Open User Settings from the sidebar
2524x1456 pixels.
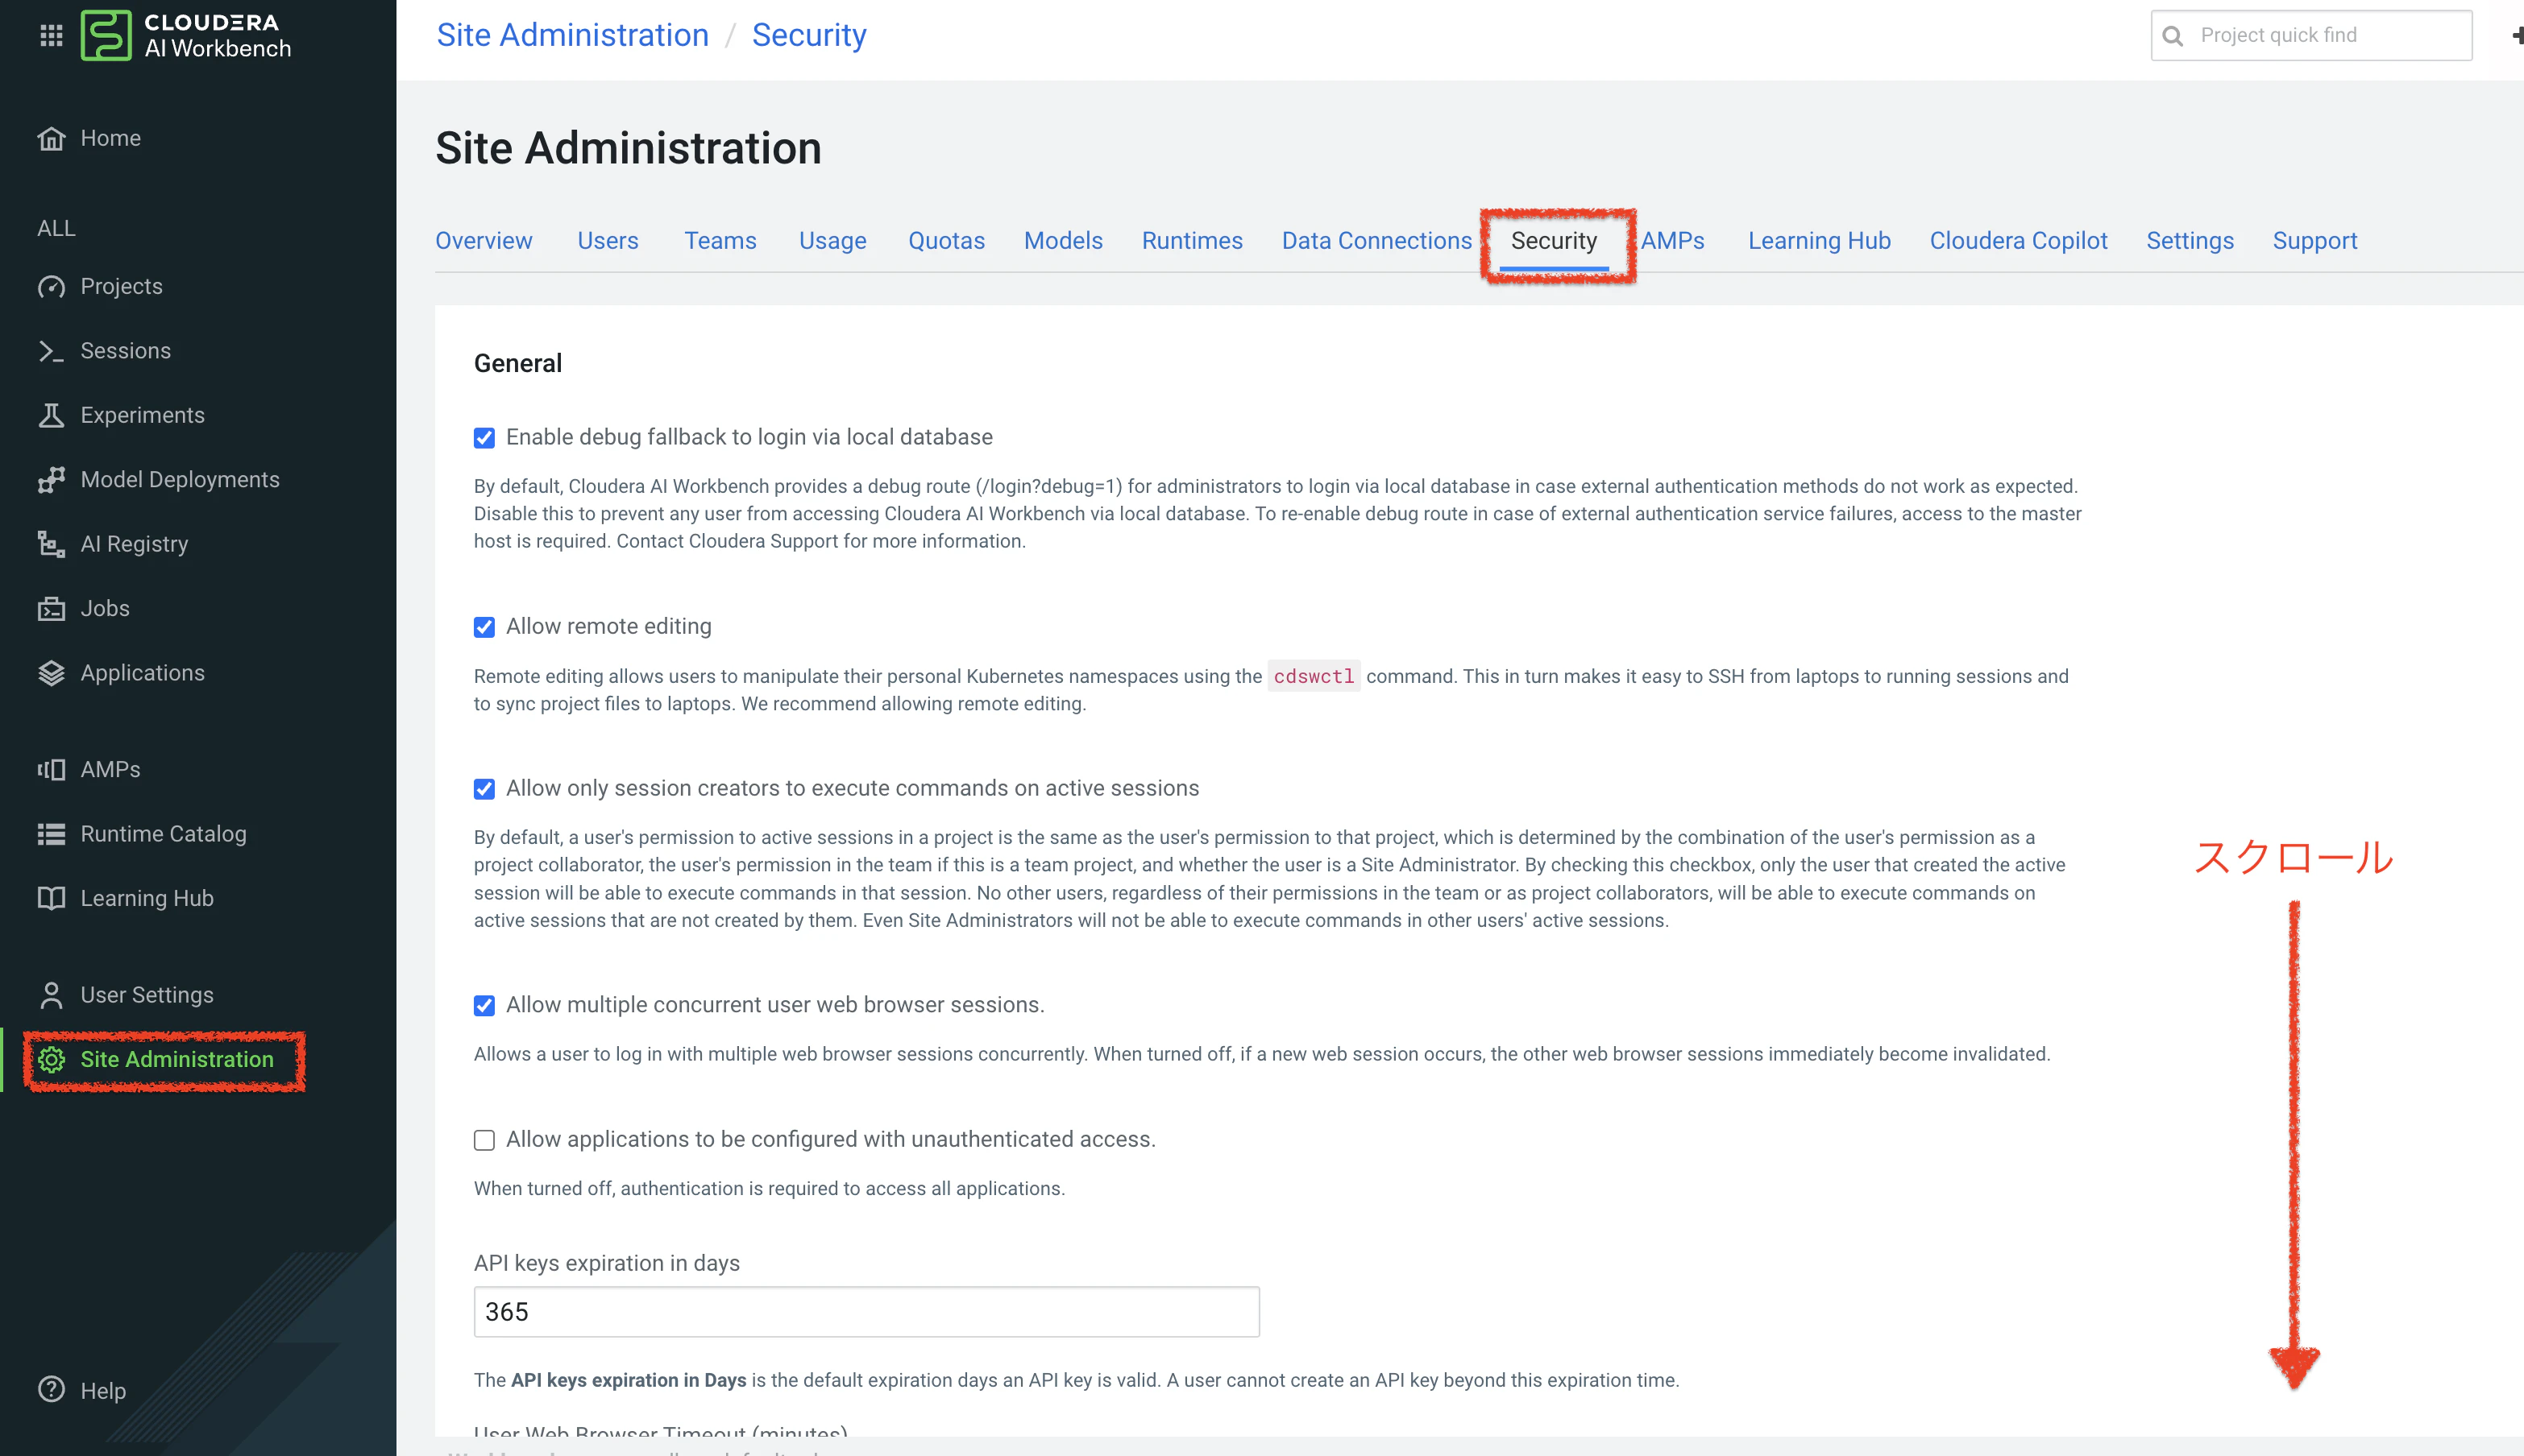pyautogui.click(x=146, y=994)
